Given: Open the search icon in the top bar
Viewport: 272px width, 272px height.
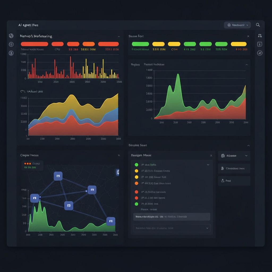Looking at the screenshot, I should coord(258,25).
